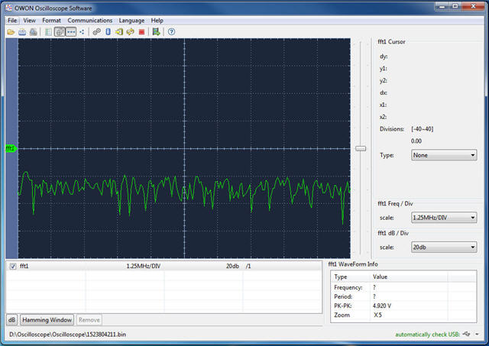Click the blue device icon in toolbar
Viewport: 489px width, 346px height.
(x=108, y=32)
